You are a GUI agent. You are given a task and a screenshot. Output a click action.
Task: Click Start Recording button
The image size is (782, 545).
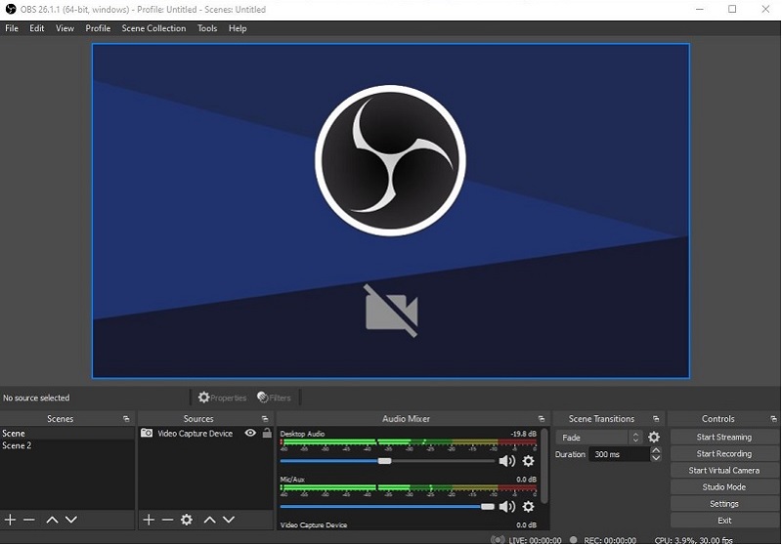(x=724, y=454)
